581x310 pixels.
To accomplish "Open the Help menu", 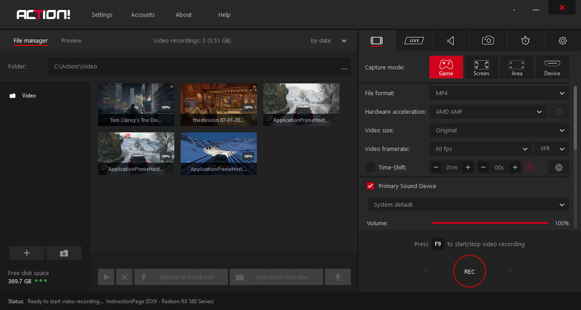I will 224,15.
